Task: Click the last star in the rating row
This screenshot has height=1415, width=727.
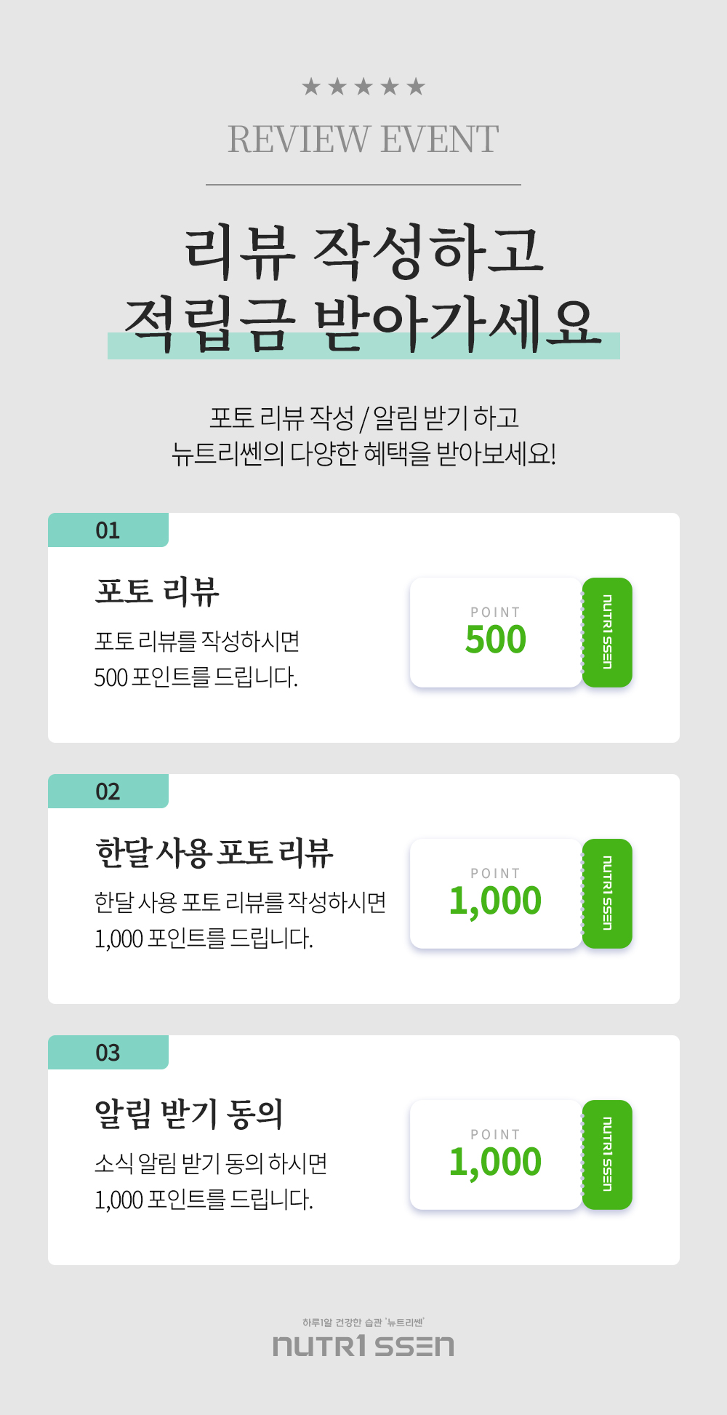Action: (416, 87)
